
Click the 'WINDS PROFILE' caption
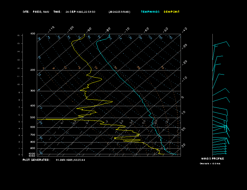point(212,159)
